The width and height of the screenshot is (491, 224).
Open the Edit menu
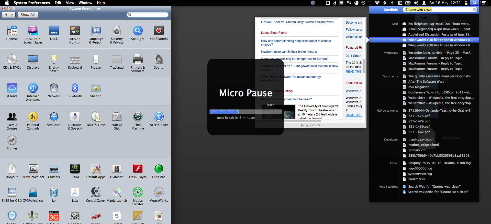click(58, 3)
